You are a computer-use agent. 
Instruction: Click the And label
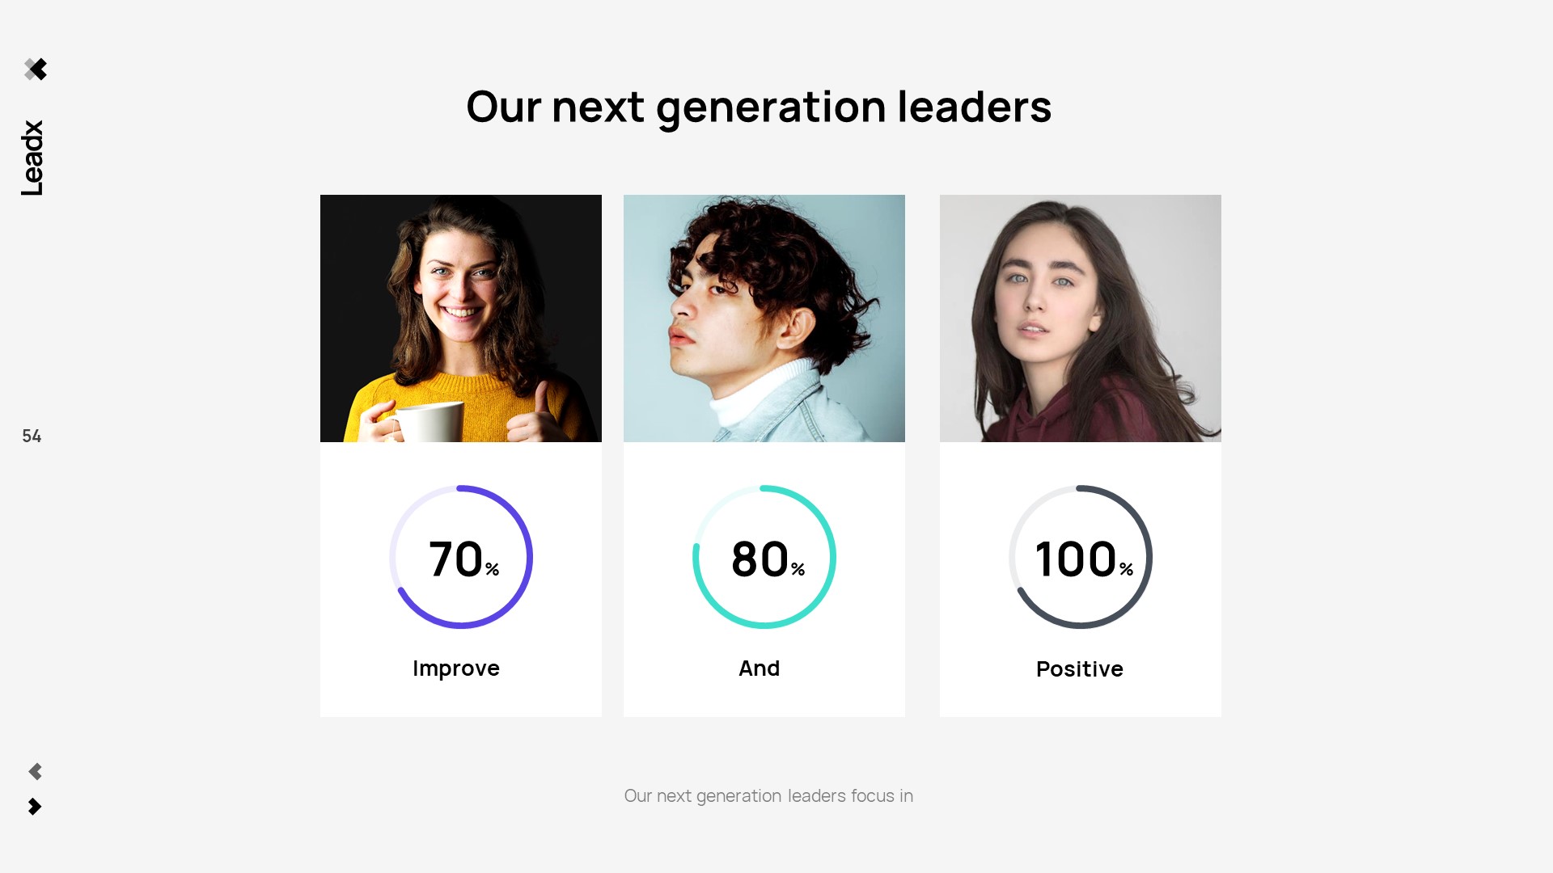760,668
